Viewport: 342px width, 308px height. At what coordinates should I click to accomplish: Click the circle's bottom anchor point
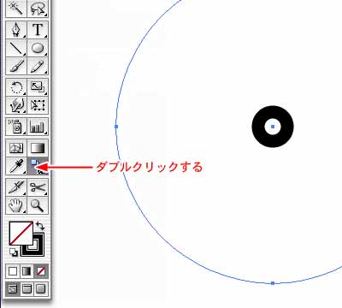(273, 283)
